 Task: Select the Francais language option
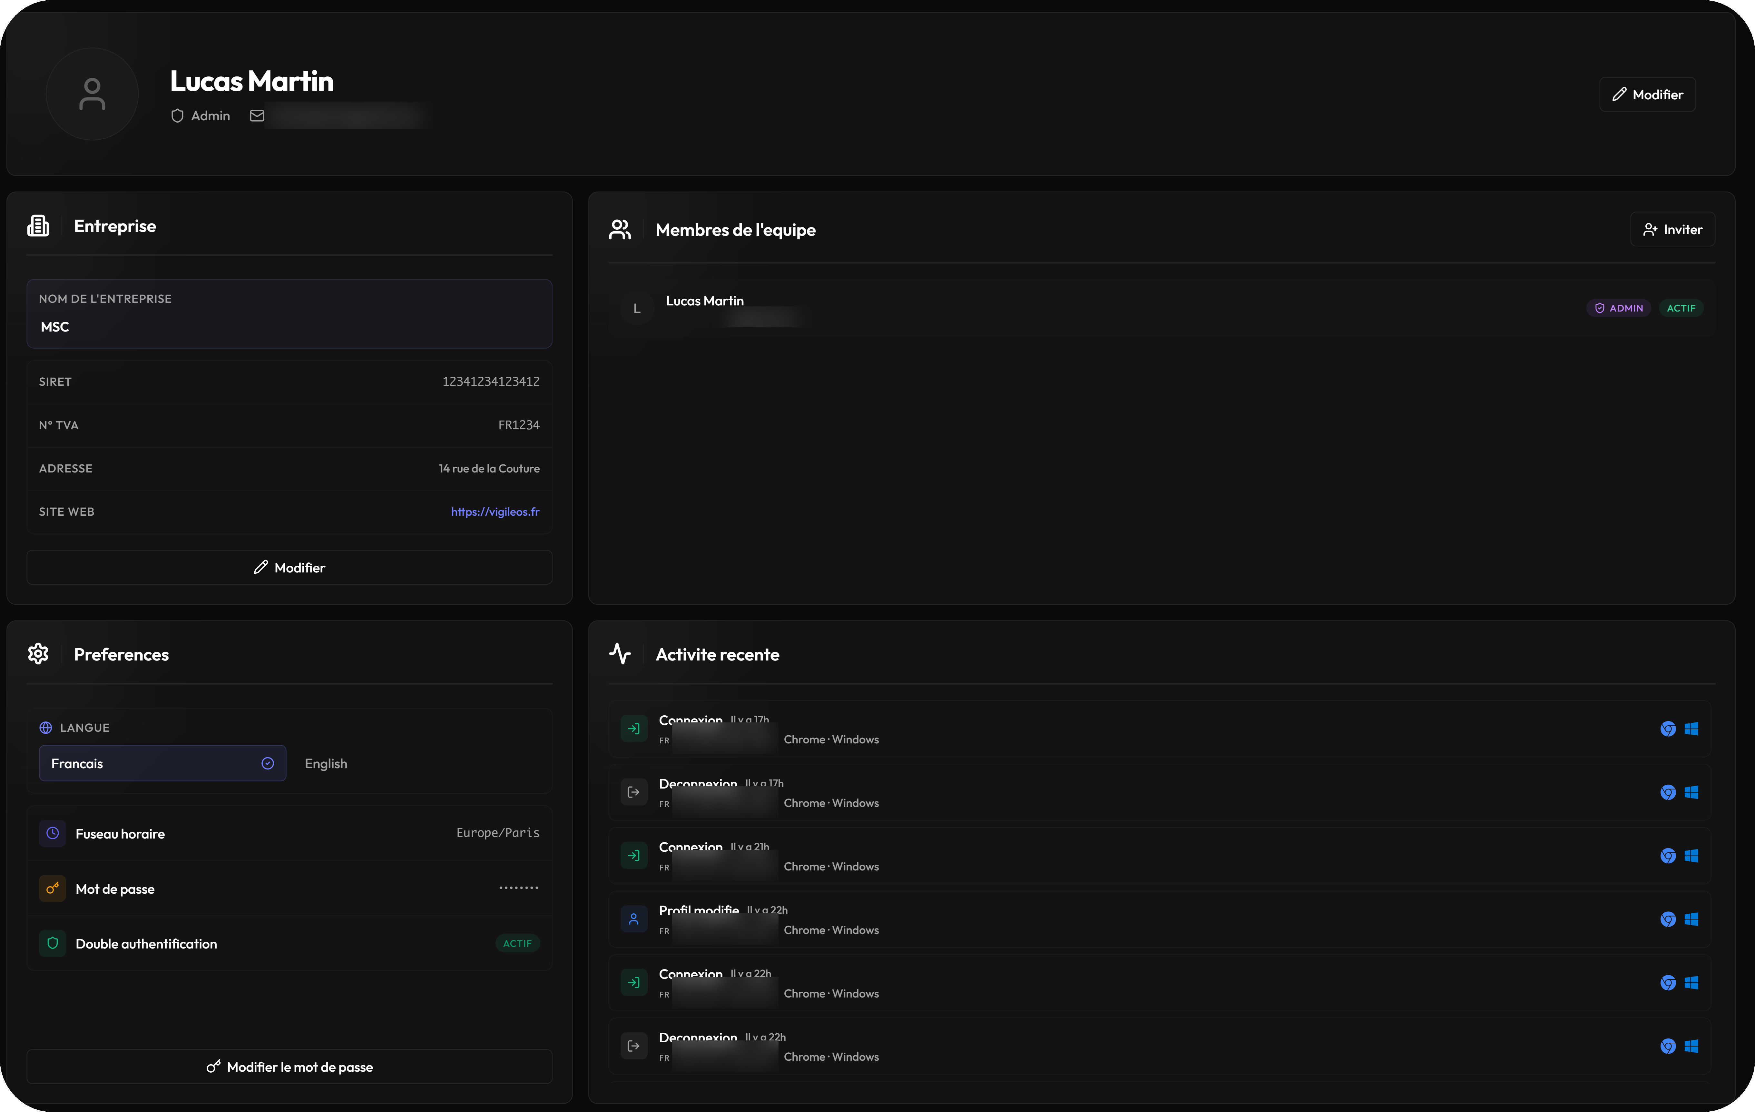[162, 763]
